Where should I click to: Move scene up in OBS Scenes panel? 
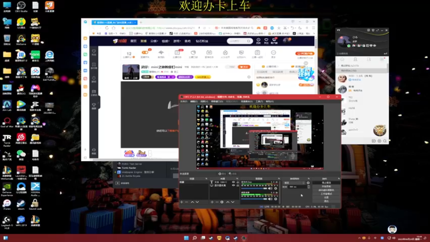point(192,202)
